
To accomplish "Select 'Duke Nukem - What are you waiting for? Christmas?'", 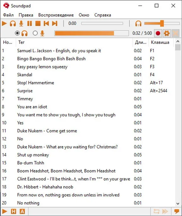I will 88,147.
